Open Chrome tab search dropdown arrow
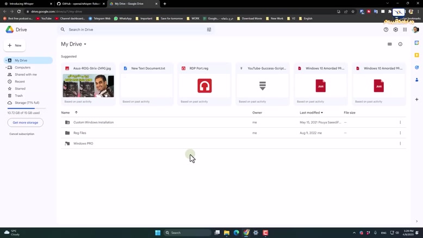Image resolution: width=423 pixels, height=238 pixels. coord(388,3)
